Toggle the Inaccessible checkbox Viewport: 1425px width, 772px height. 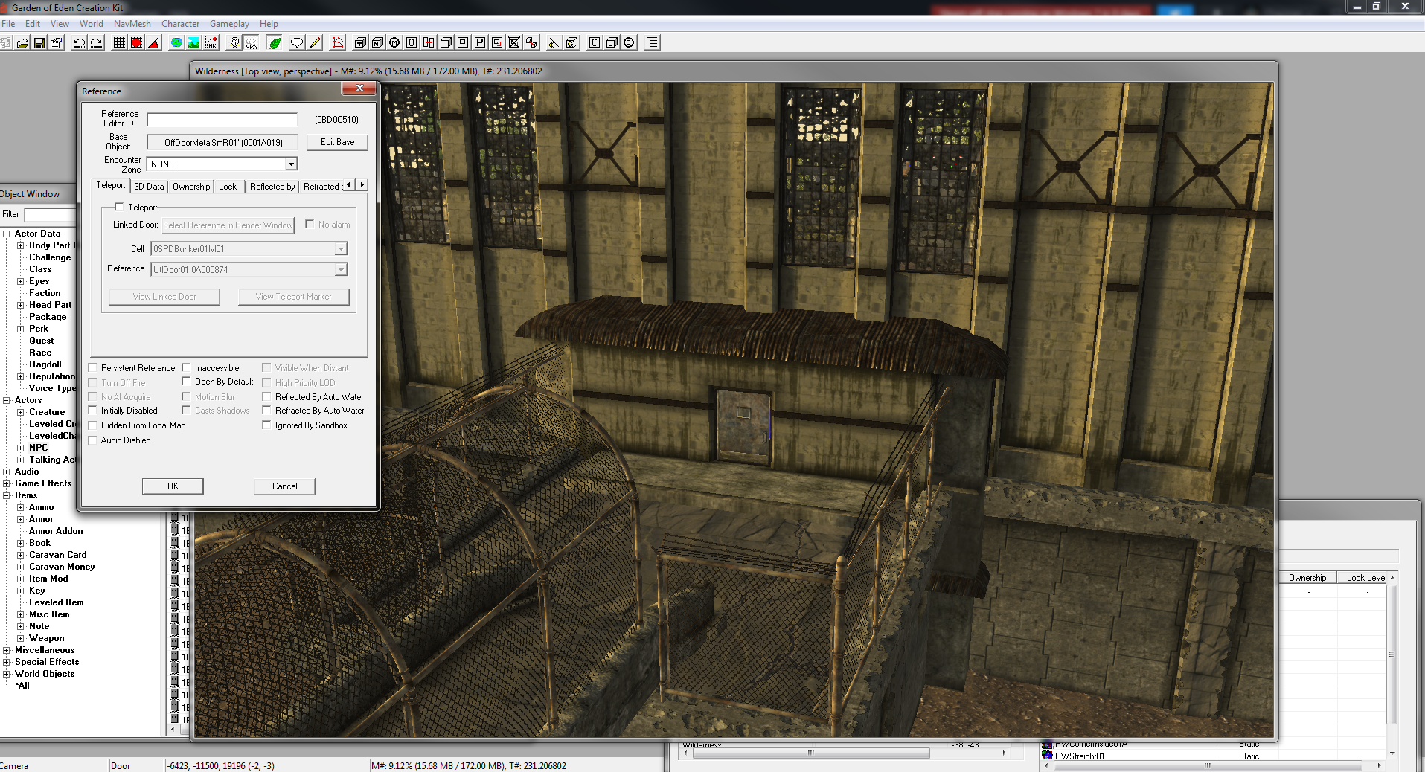pos(187,368)
